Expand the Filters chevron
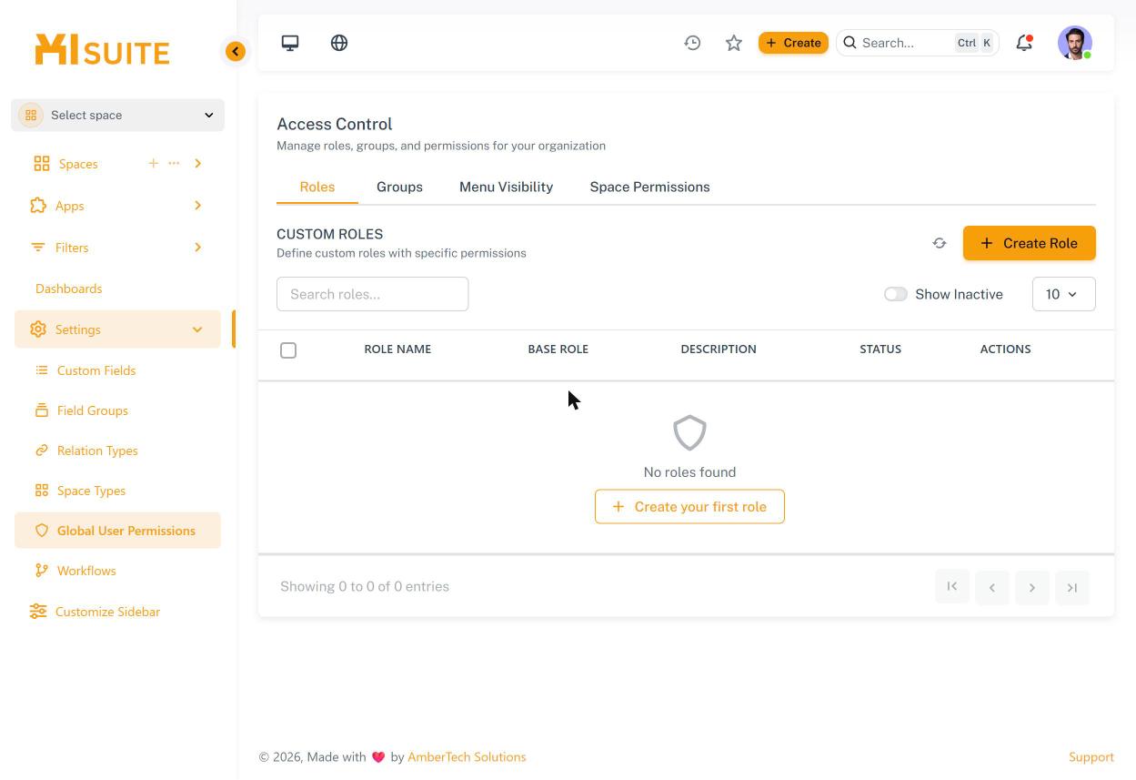The image size is (1136, 780). (197, 248)
